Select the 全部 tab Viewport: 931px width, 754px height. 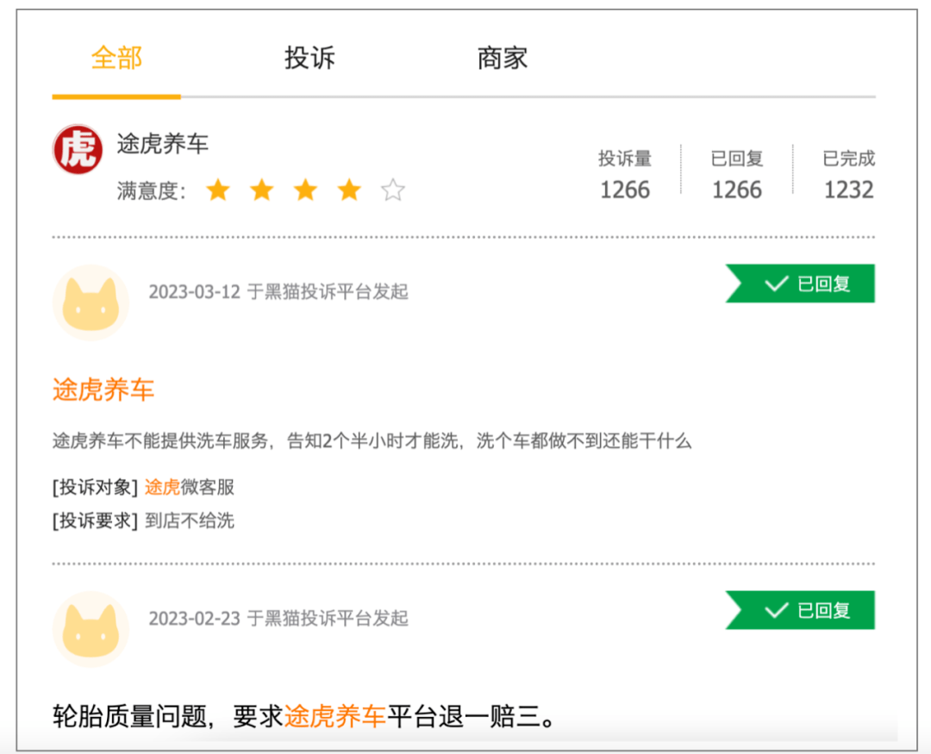[x=117, y=59]
